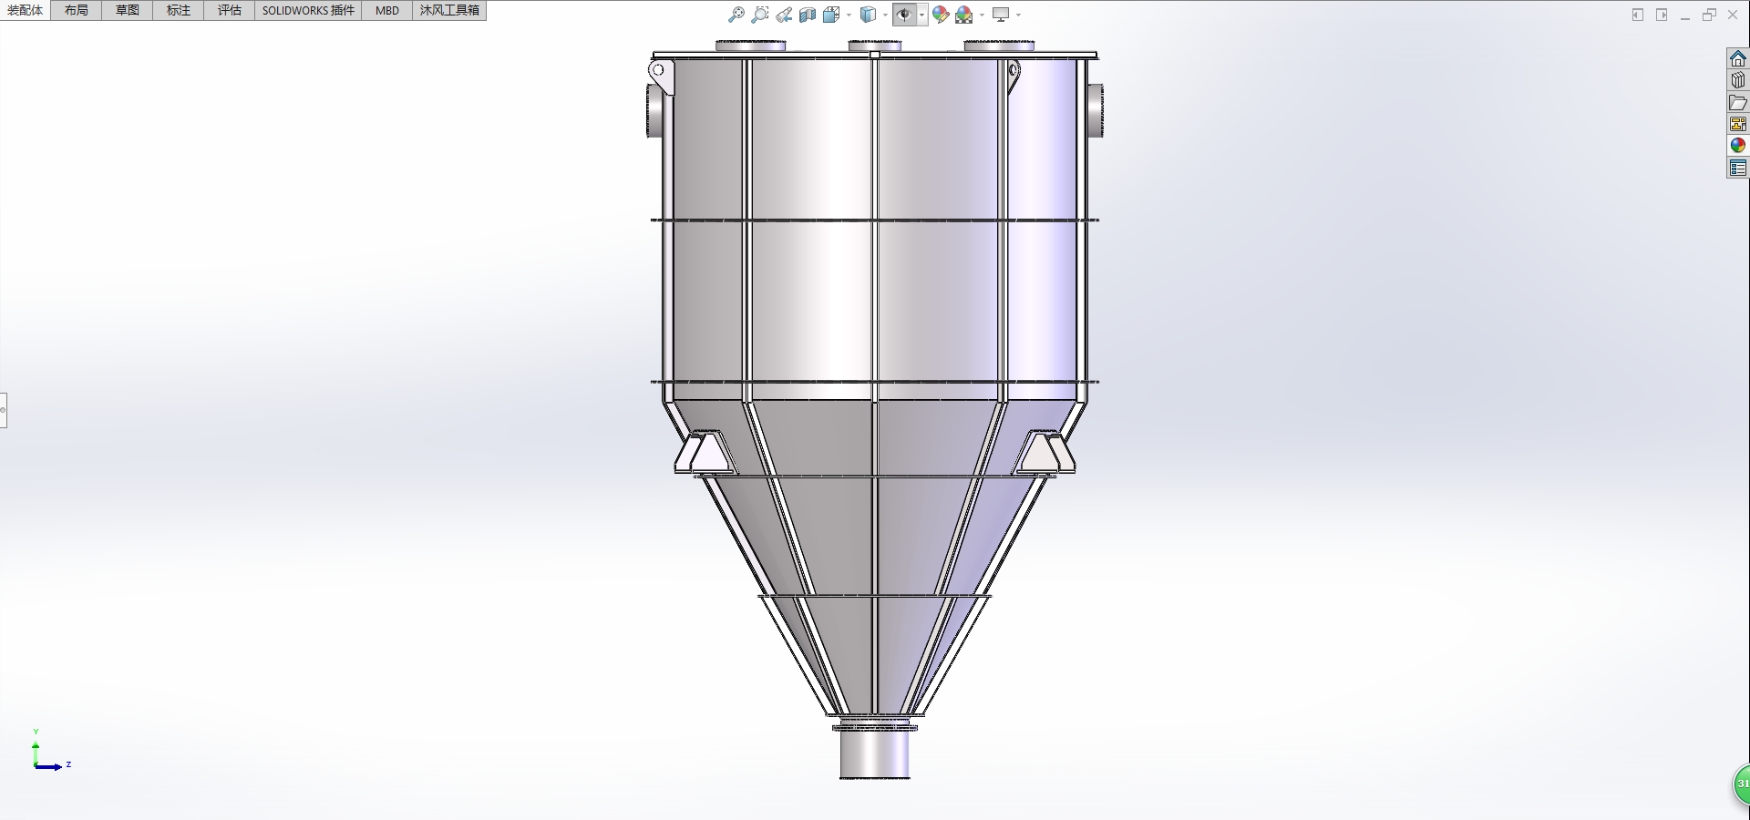
Task: Expand the View Orientation dropdown arrow
Action: pyautogui.click(x=849, y=15)
